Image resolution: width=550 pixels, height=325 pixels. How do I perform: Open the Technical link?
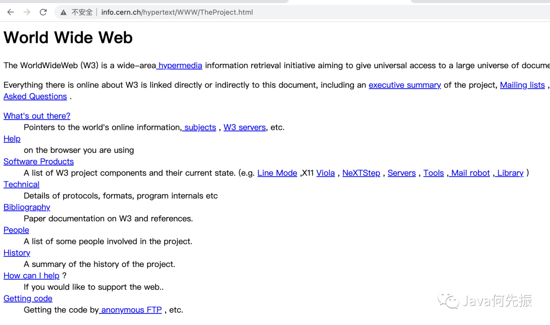[21, 184]
